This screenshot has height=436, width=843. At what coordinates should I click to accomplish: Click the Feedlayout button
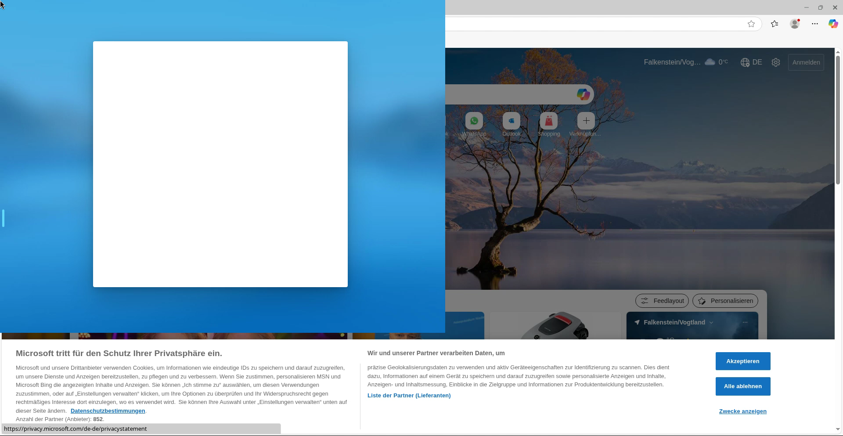click(x=662, y=301)
